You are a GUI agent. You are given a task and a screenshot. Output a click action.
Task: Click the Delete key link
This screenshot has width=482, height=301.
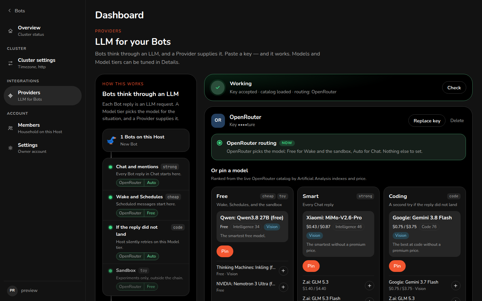457,121
